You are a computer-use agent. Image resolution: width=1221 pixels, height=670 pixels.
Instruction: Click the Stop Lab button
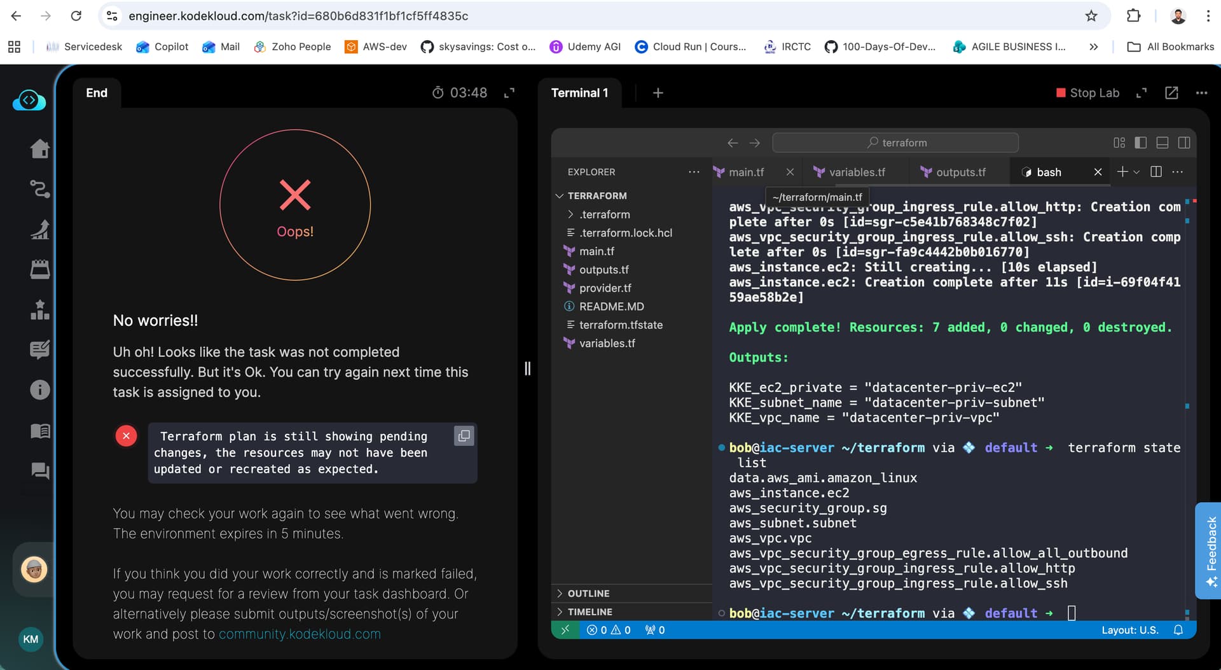[1087, 93]
